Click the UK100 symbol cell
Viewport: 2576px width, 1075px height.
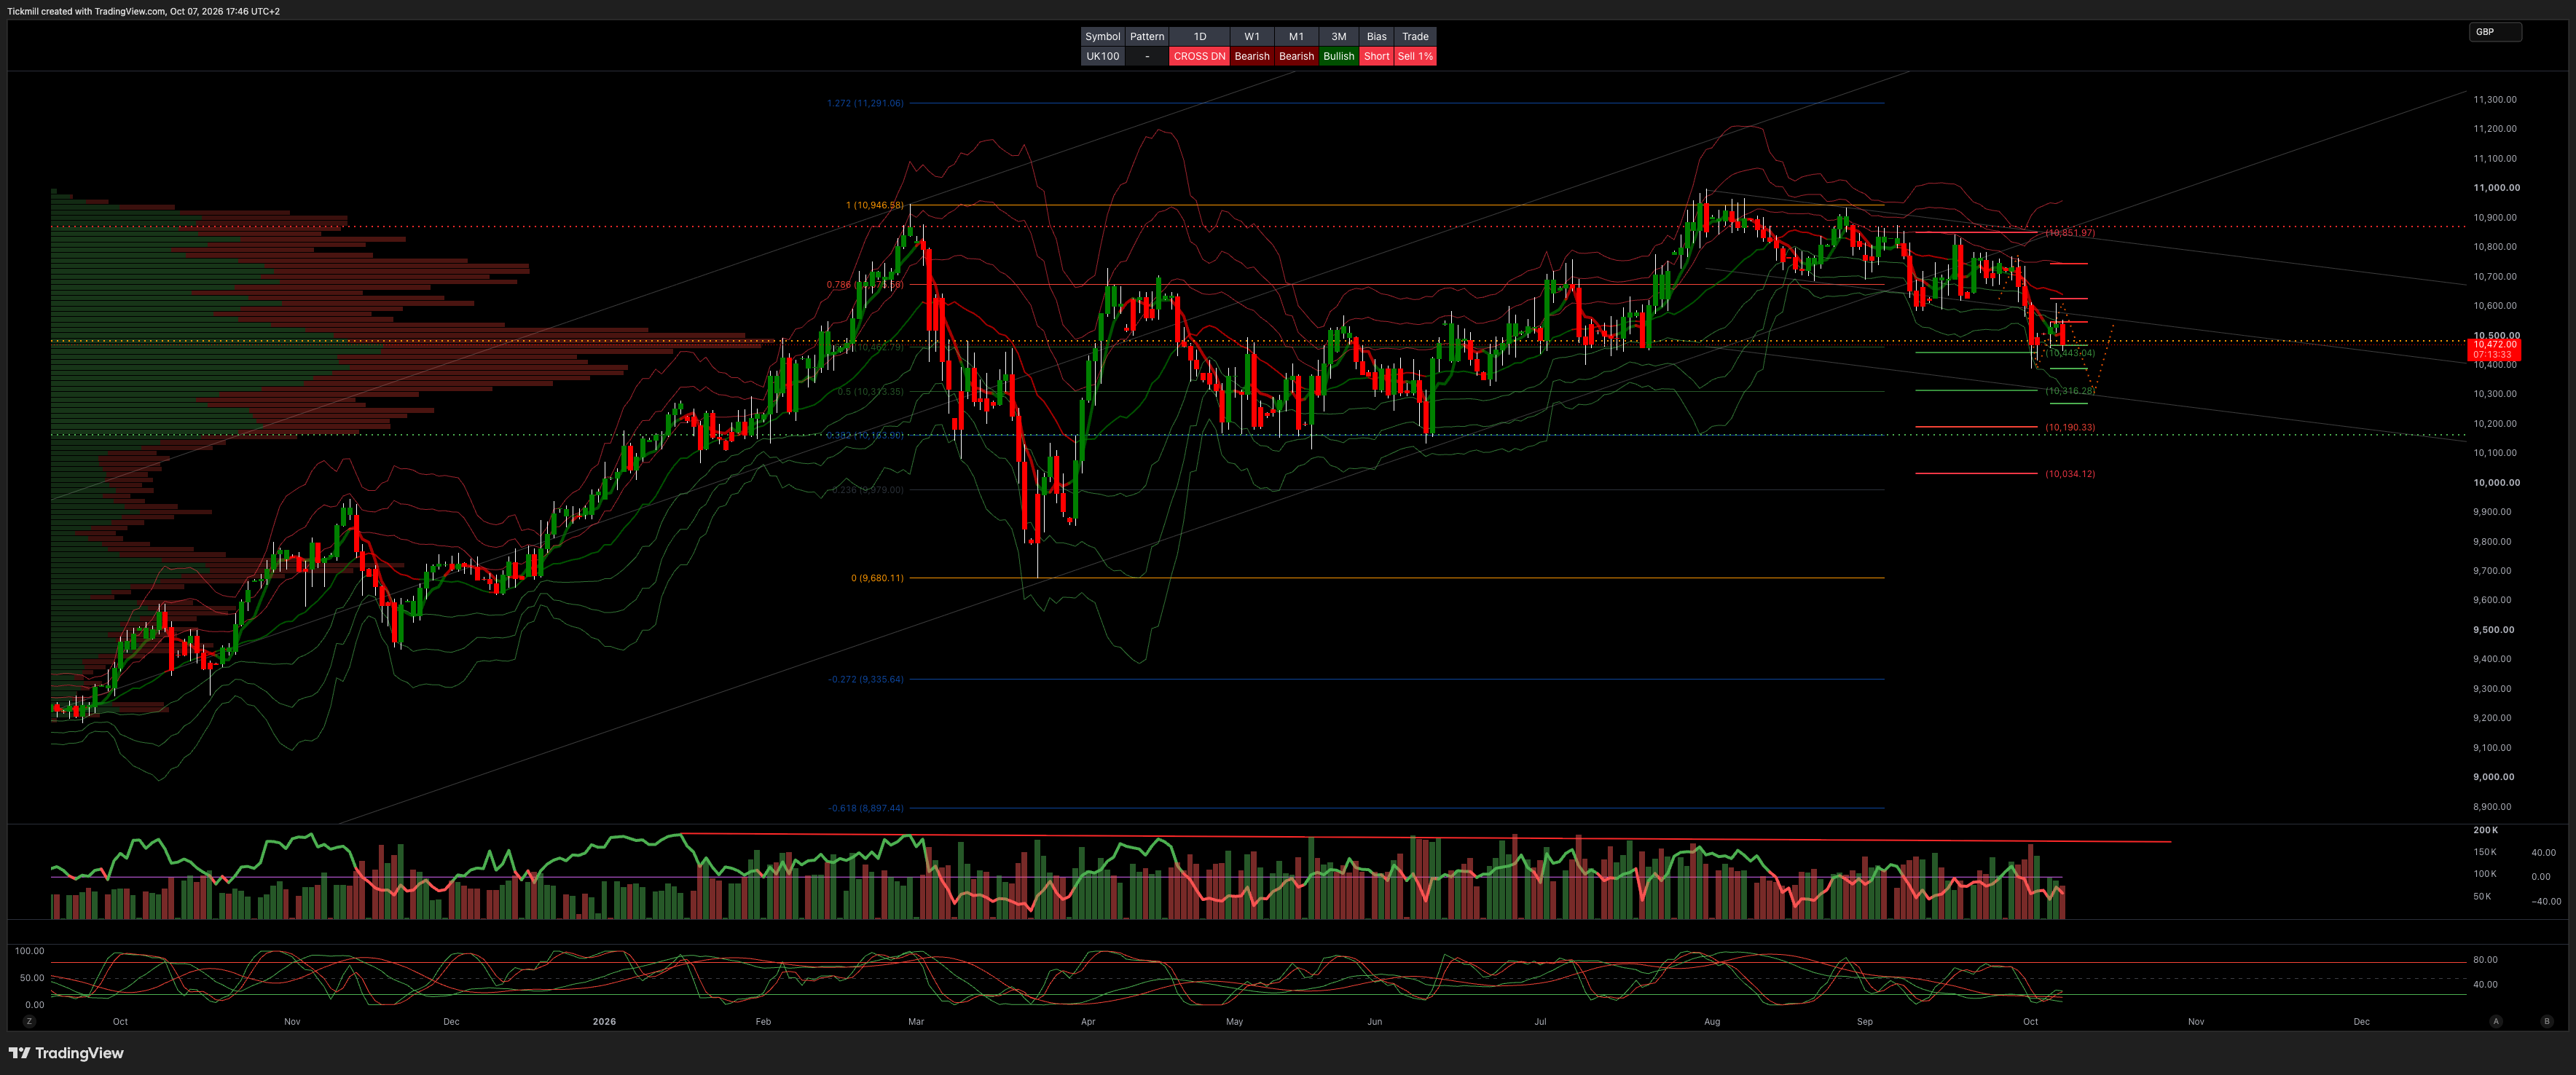coord(1102,56)
